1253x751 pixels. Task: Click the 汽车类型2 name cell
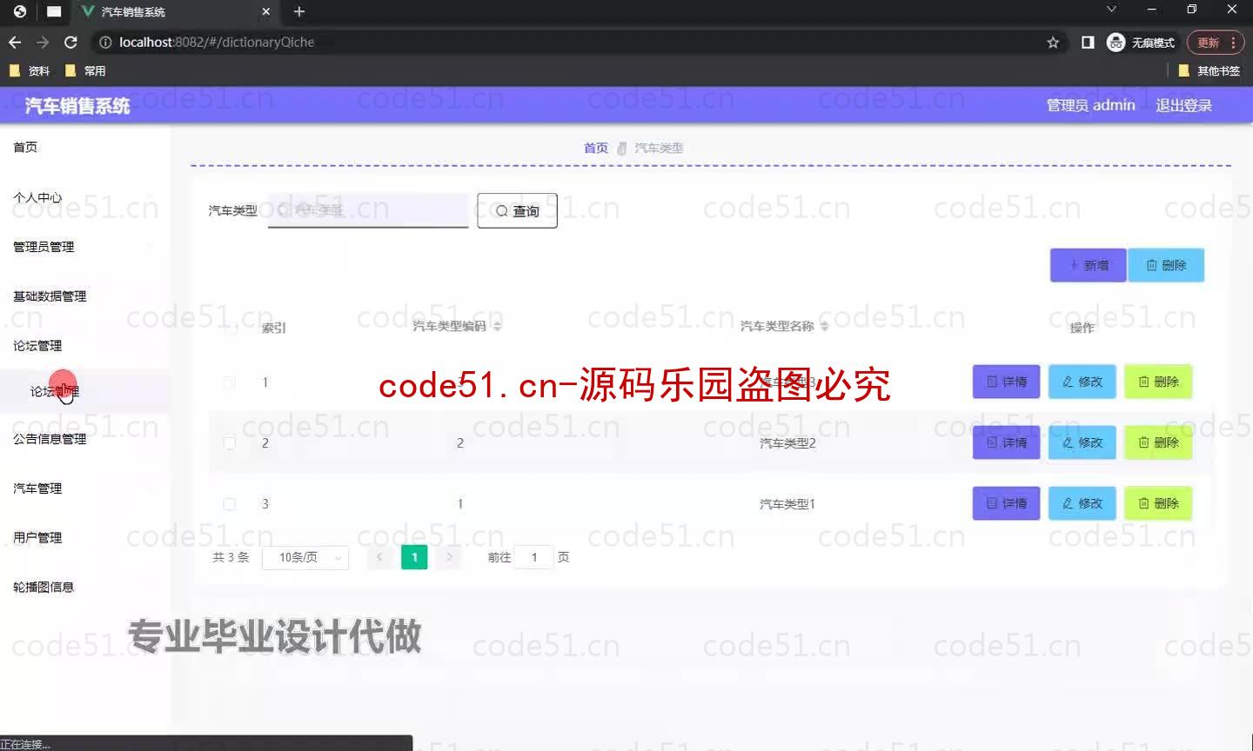(x=787, y=443)
